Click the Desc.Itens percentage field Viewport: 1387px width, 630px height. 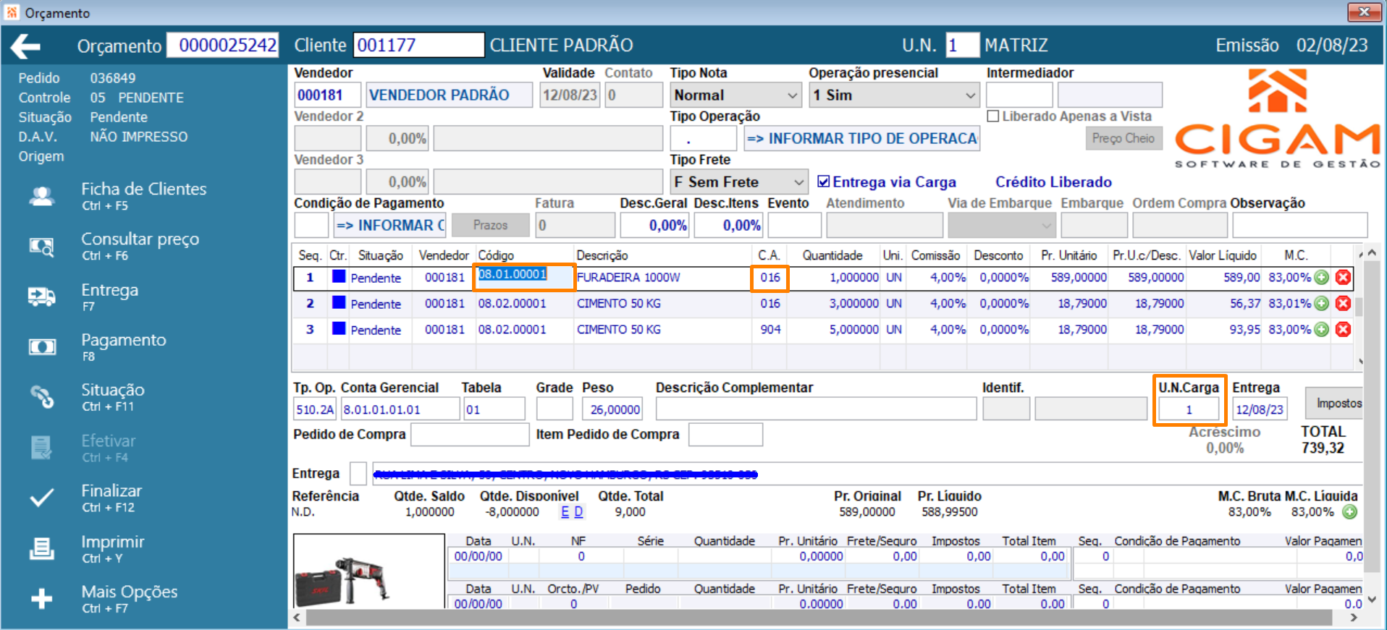pos(728,225)
